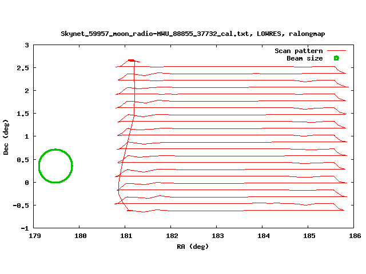Click y-axis tick label -1
366x274 pixels.
(x=25, y=228)
